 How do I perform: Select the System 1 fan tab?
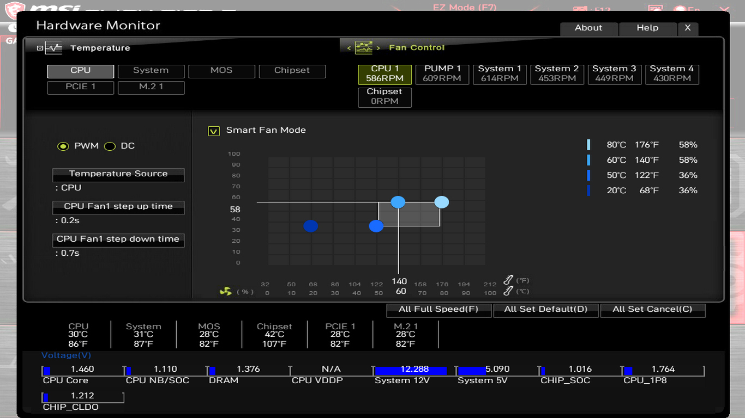pyautogui.click(x=500, y=75)
